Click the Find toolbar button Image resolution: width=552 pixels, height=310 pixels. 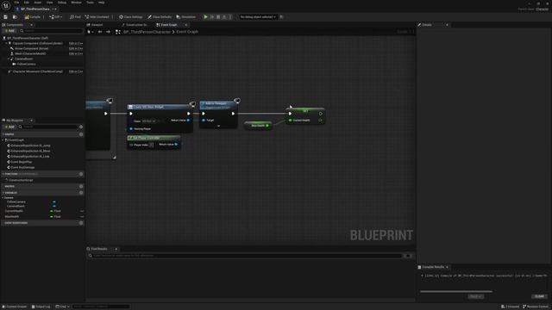tap(75, 17)
